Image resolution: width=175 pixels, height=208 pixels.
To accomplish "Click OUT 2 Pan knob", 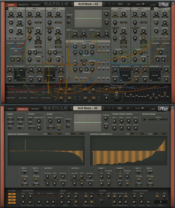I will pyautogui.click(x=107, y=34).
